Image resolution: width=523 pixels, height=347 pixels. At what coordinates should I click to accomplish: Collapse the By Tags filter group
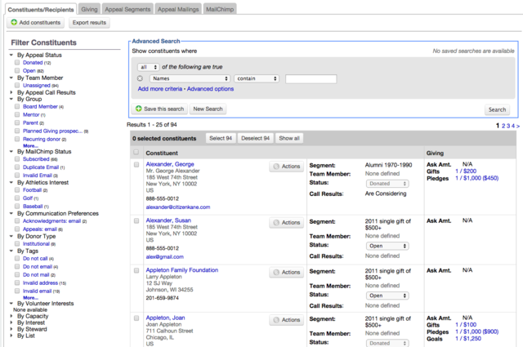pos(11,251)
